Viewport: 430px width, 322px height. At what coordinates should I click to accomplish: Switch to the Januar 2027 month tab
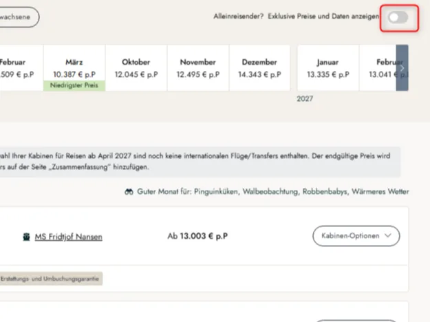click(x=327, y=67)
